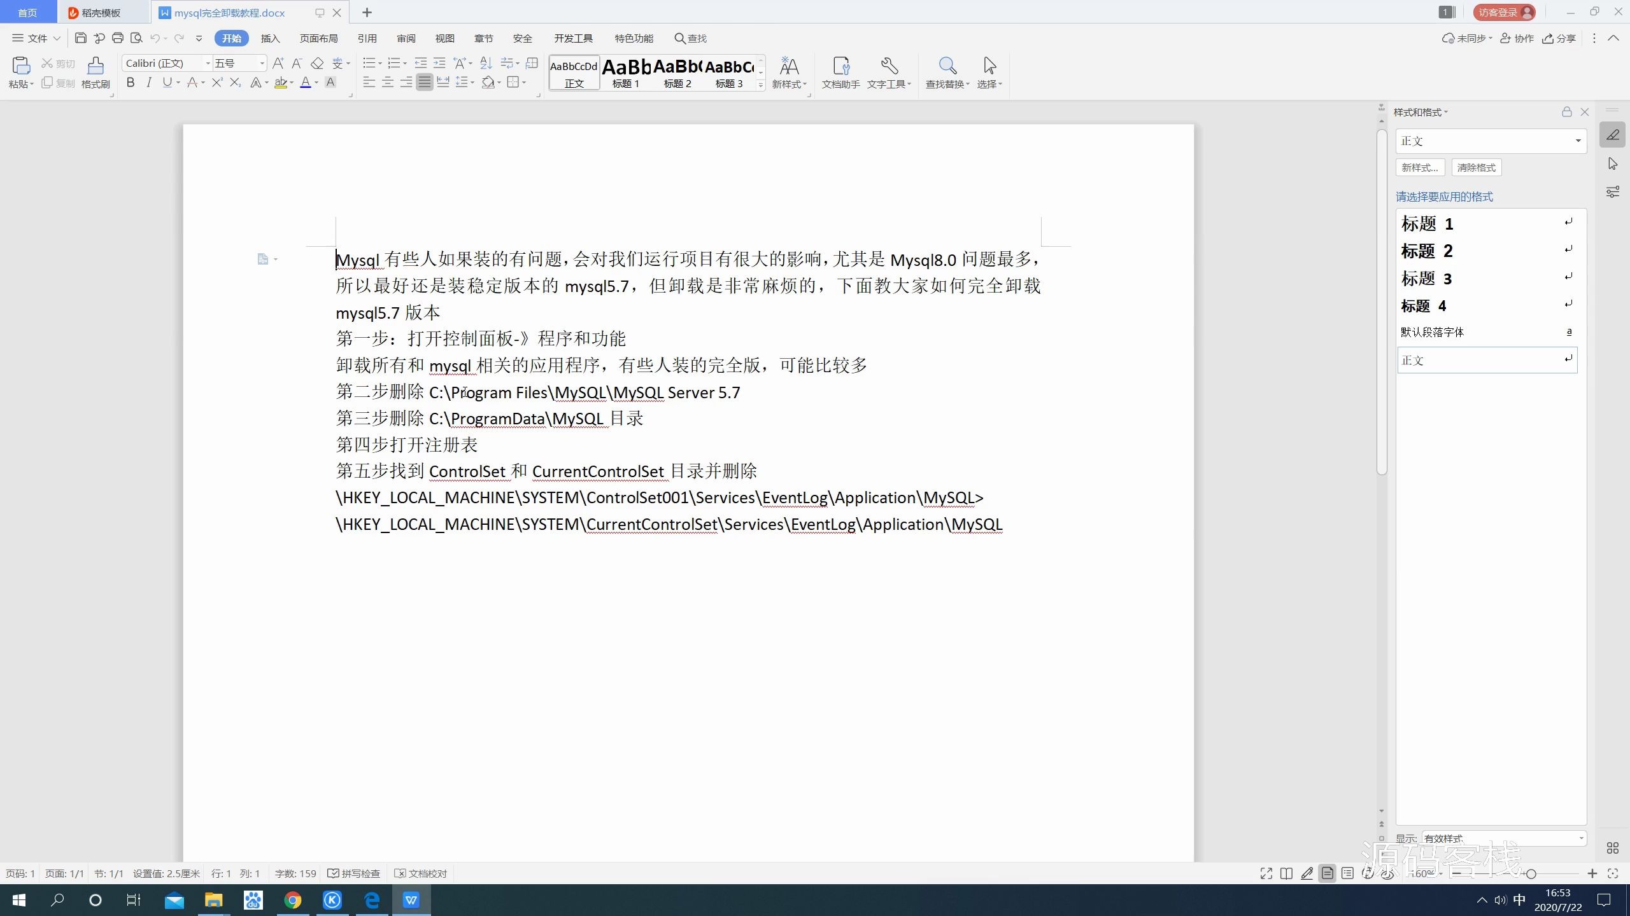The width and height of the screenshot is (1630, 916).
Task: Toggle justified alignment
Action: tap(424, 82)
